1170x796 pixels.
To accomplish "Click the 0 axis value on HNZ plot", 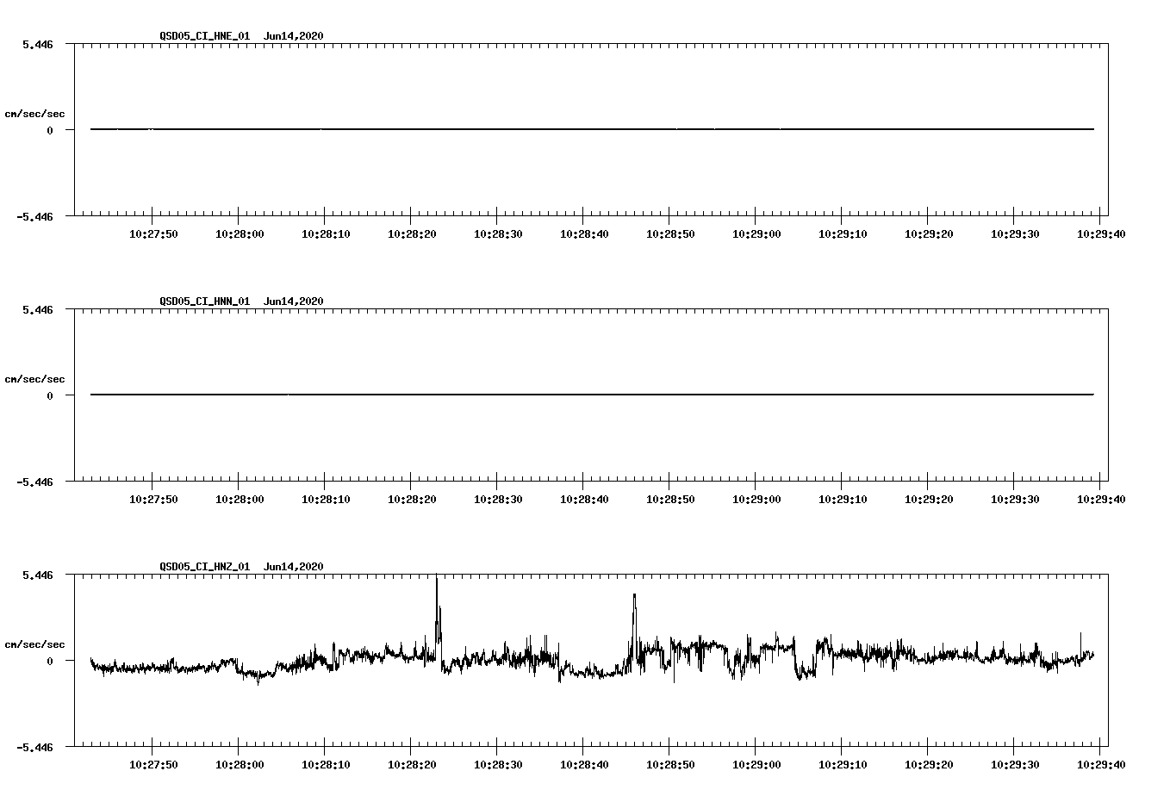I will click(x=50, y=661).
